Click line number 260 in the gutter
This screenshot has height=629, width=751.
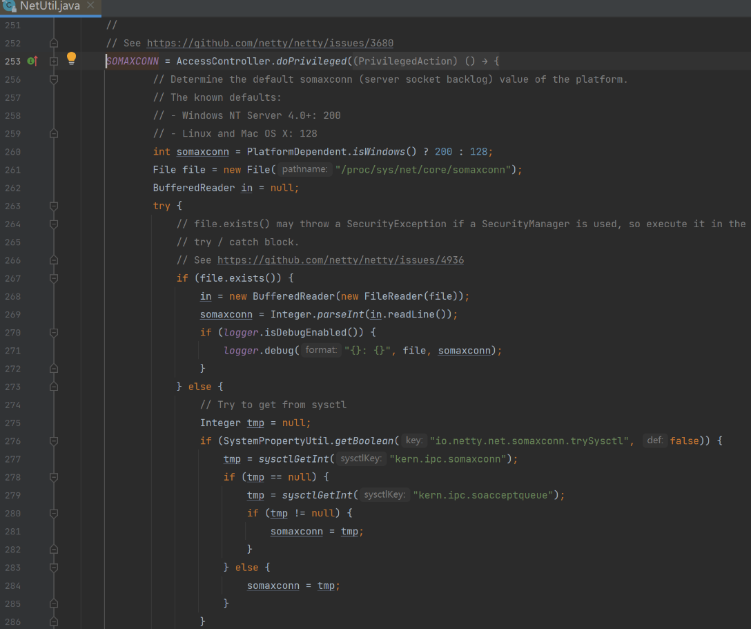pyautogui.click(x=12, y=152)
